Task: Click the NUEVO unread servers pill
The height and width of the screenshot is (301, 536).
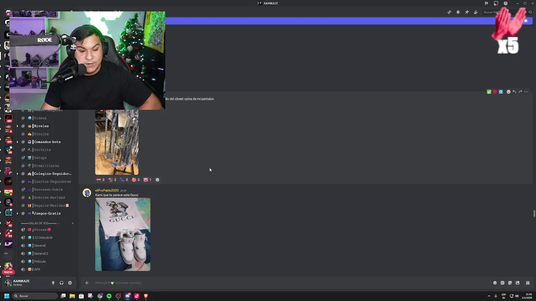Action: [x=8, y=272]
